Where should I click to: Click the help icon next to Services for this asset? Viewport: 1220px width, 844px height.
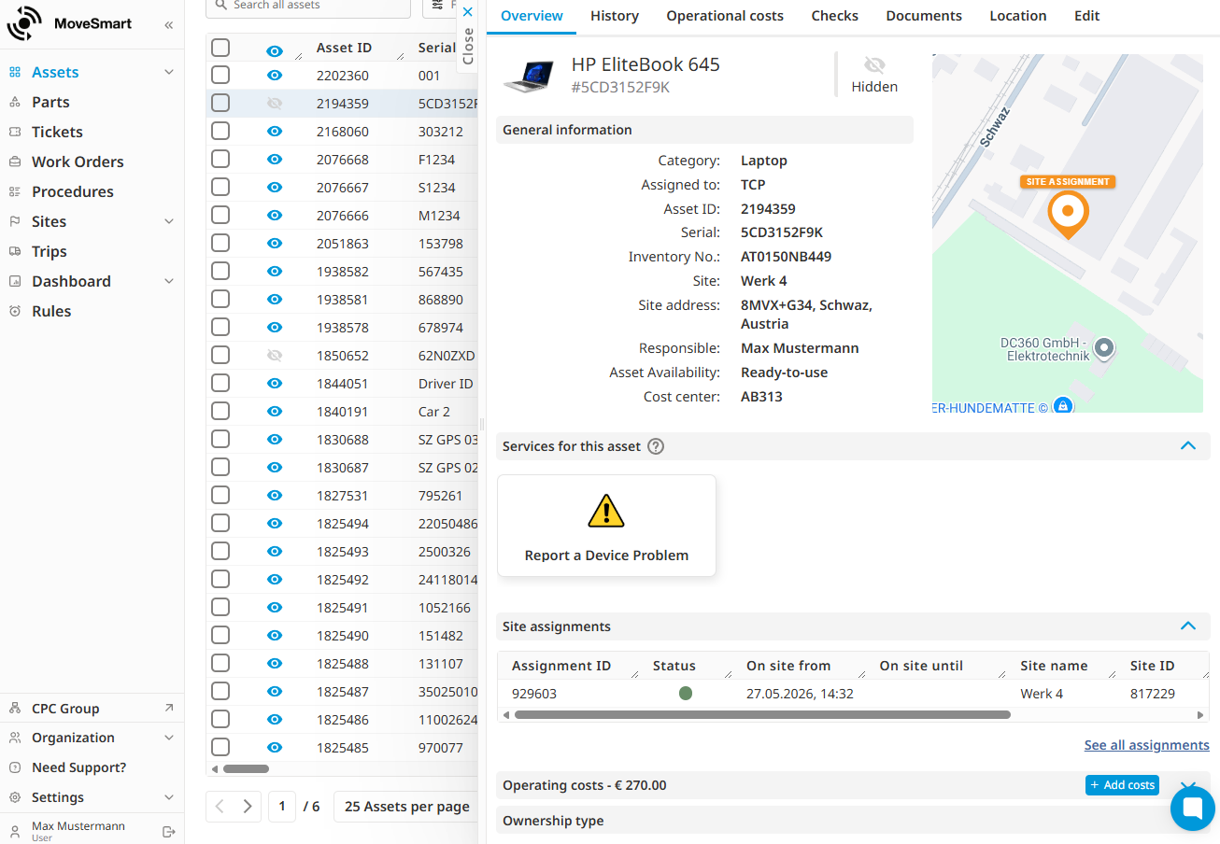(x=656, y=446)
